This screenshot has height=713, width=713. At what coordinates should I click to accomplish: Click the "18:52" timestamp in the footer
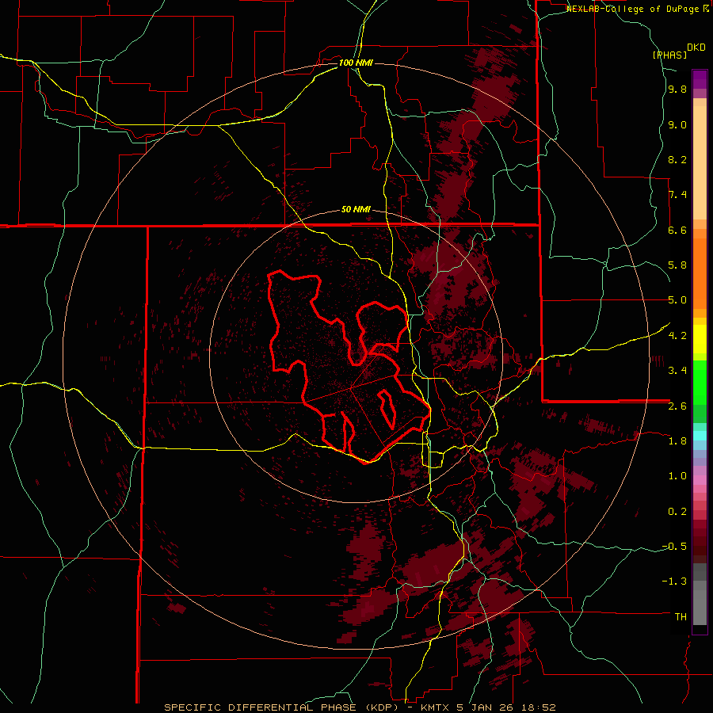coord(540,707)
